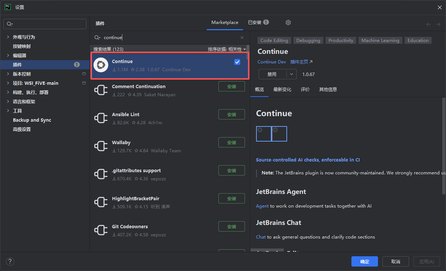Select the Debugging tag
The height and width of the screenshot is (271, 446).
(x=308, y=41)
